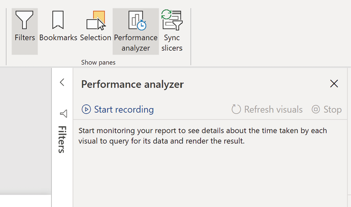Click the Bookmarks label in ribbon
This screenshot has width=351, height=207.
pyautogui.click(x=58, y=37)
